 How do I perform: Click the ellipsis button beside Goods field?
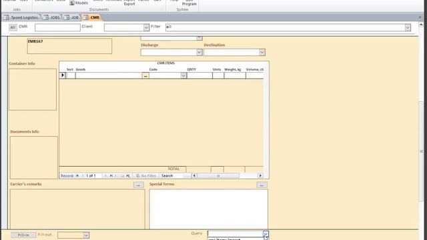(145, 75)
